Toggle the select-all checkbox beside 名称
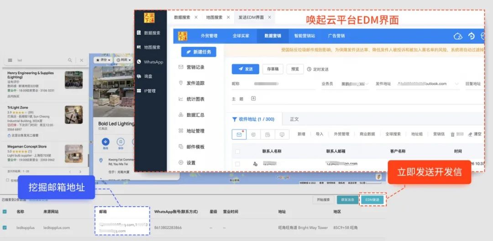Image resolution: width=493 pixels, height=241 pixels. tap(5, 212)
